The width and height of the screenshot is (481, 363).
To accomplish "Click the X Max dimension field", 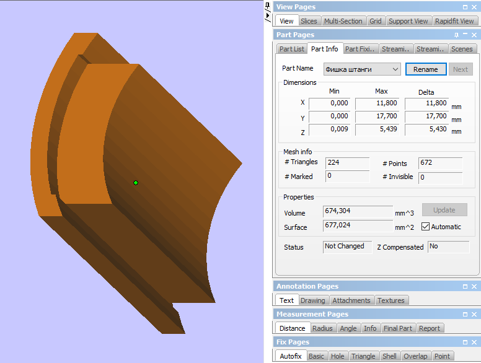I will 378,103.
